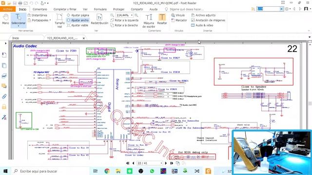Open the Proteger ribbon tab
This screenshot has height=175, width=312.
tap(118, 9)
